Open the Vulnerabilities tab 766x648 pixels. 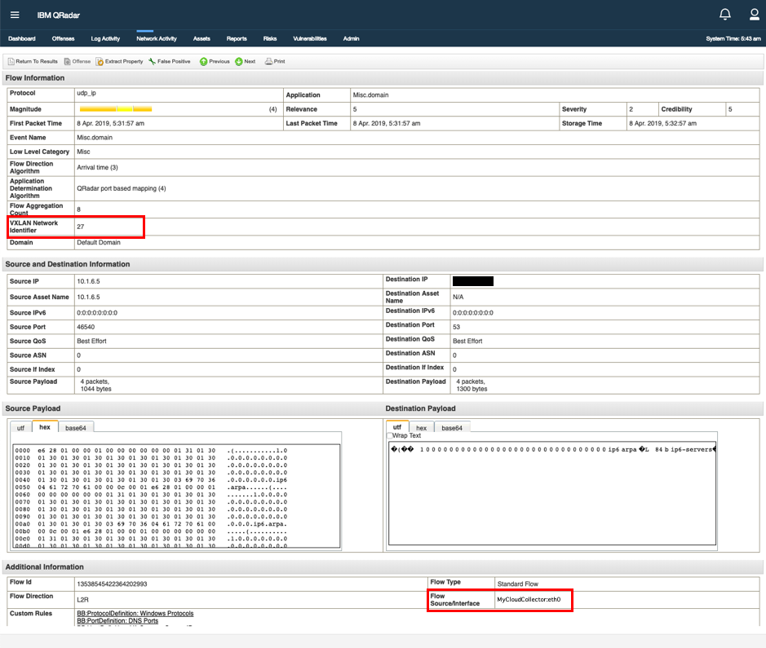tap(310, 38)
